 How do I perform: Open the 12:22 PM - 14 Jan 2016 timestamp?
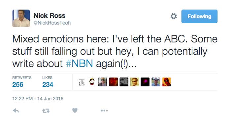(38, 99)
